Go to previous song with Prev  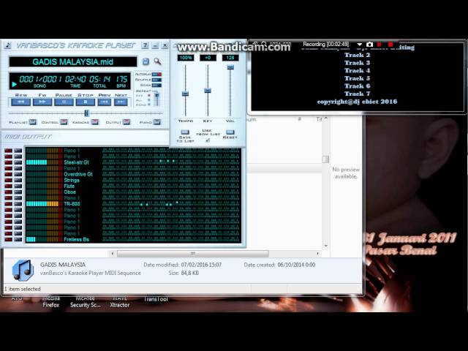point(105,102)
